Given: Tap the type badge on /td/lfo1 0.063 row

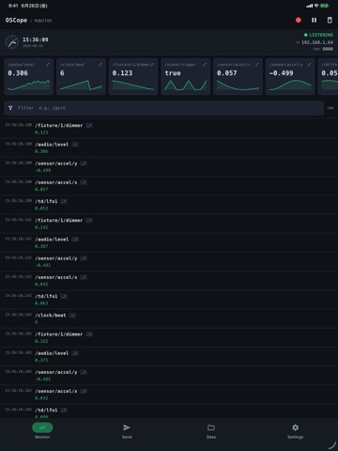Looking at the screenshot, I should pos(64,296).
